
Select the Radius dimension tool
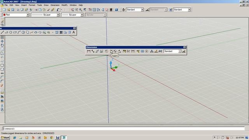(x=107, y=51)
